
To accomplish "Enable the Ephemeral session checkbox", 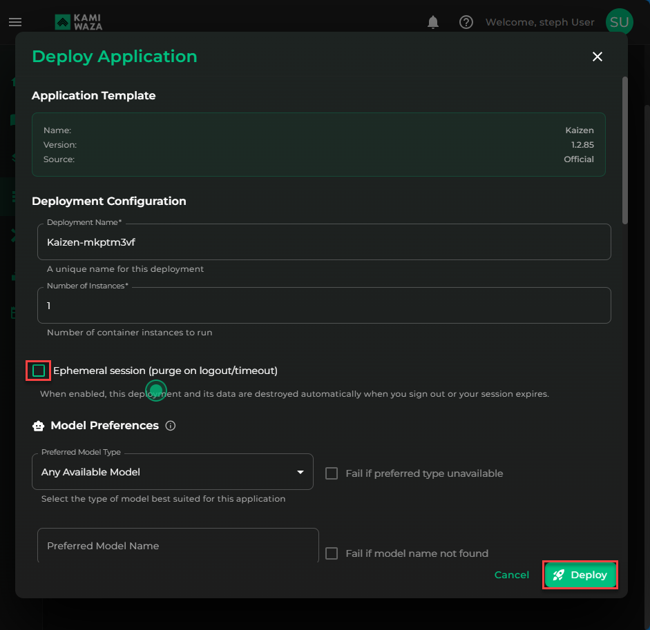I will [39, 371].
